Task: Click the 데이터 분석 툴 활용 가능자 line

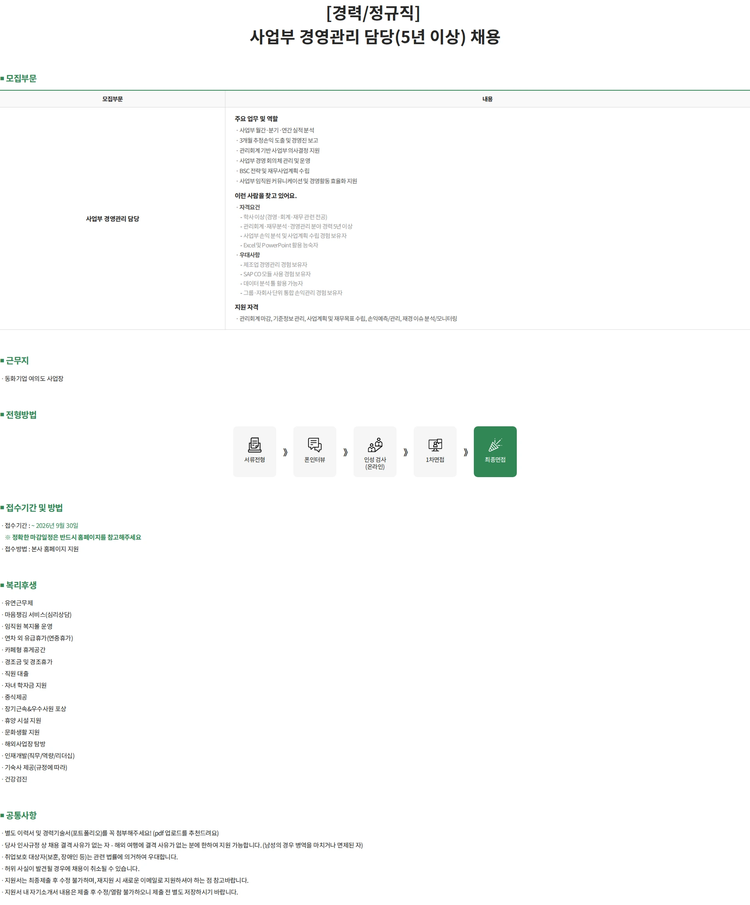Action: click(273, 284)
